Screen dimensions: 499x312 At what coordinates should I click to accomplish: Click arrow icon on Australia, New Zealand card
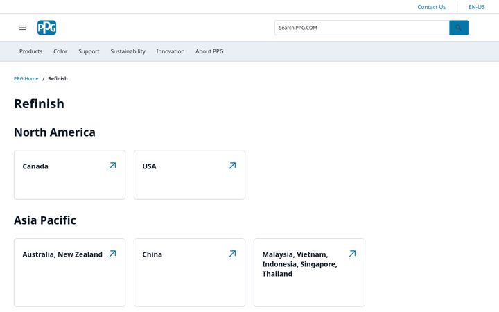(x=113, y=254)
